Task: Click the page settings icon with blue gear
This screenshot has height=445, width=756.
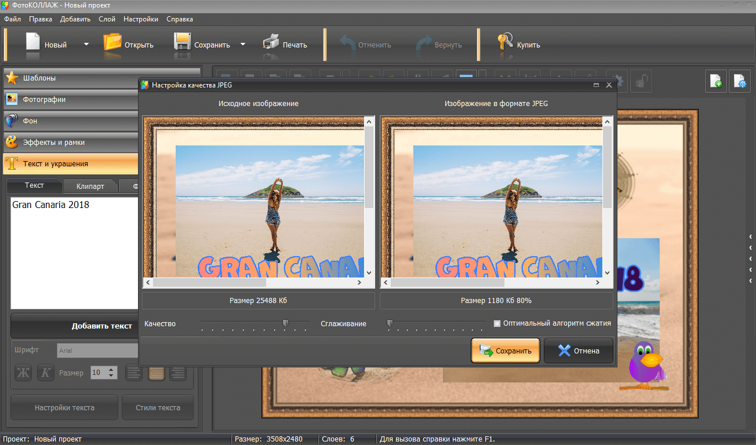Action: click(740, 81)
